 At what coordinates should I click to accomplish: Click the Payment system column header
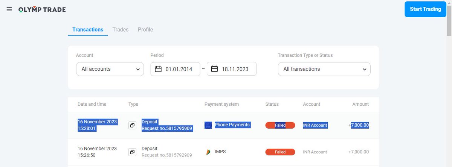[221, 104]
